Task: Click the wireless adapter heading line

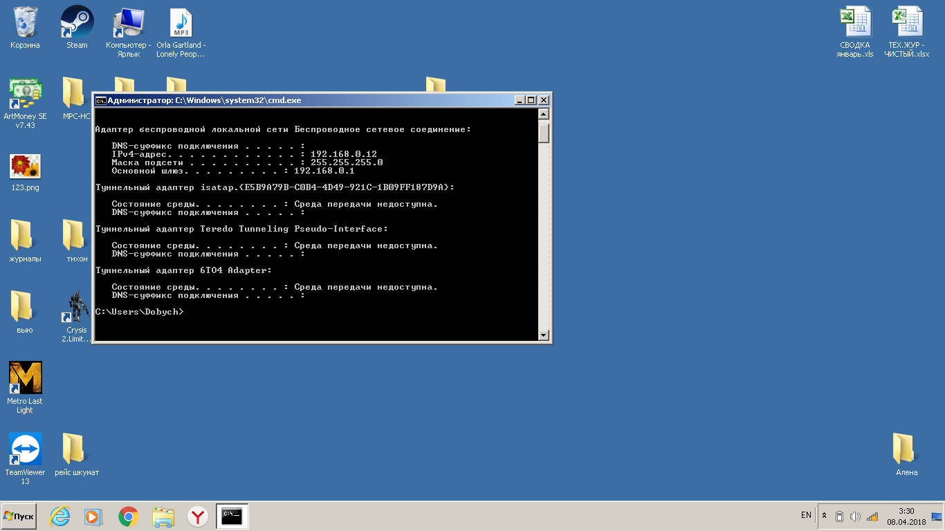Action: click(x=283, y=129)
